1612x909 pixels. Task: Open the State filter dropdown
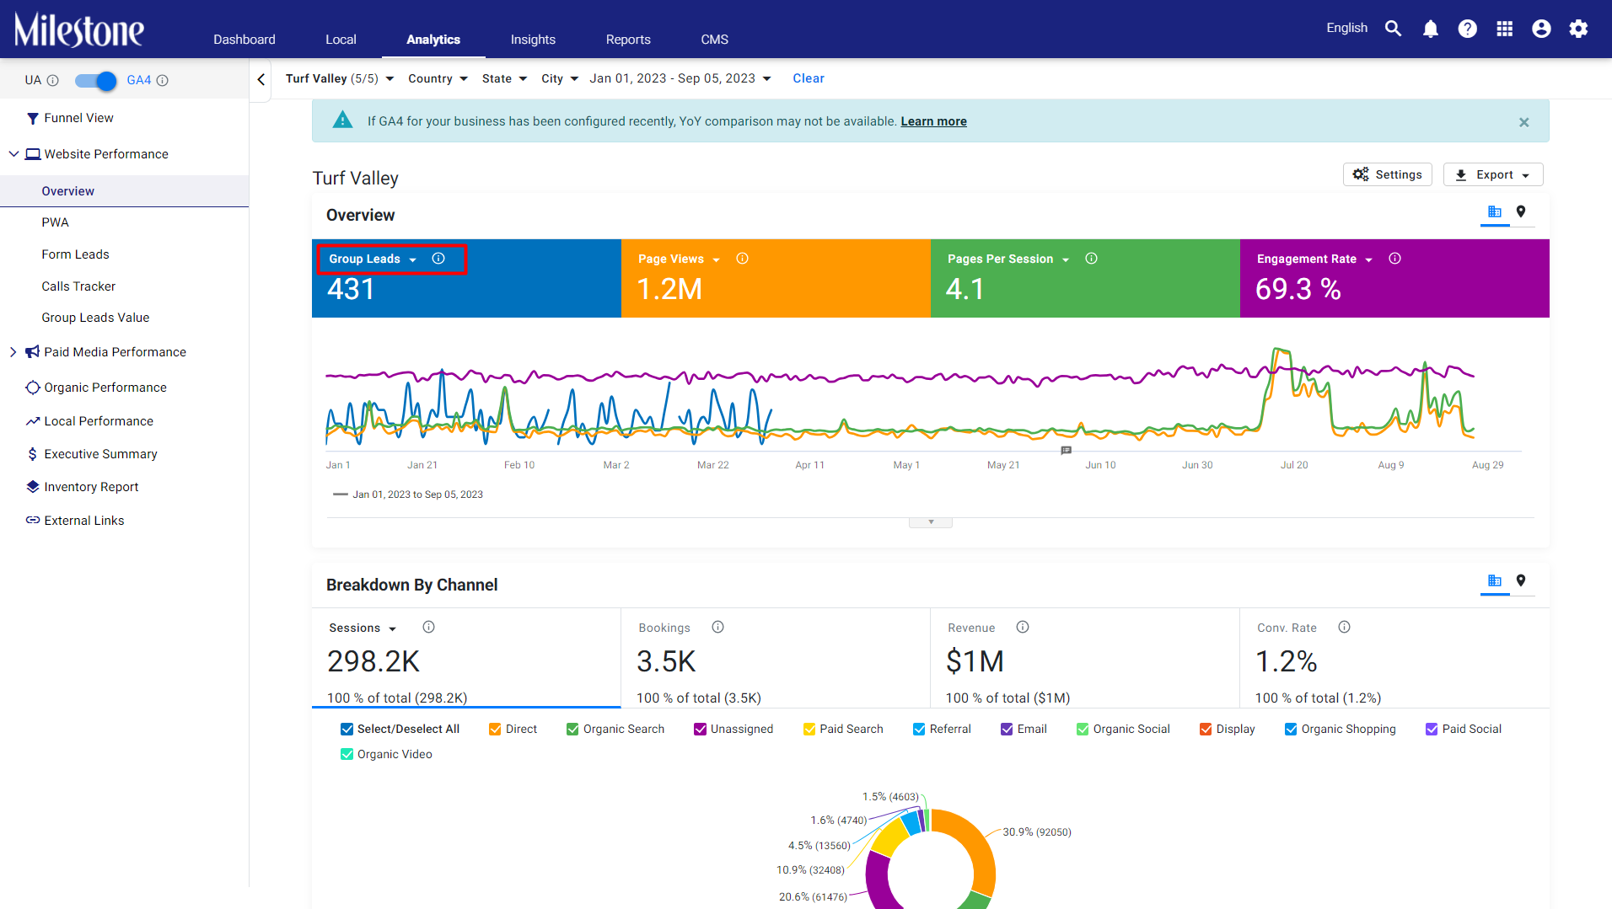pos(504,78)
